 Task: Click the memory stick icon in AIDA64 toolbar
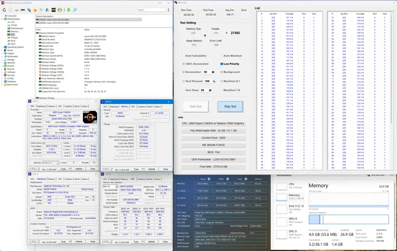click(23, 10)
